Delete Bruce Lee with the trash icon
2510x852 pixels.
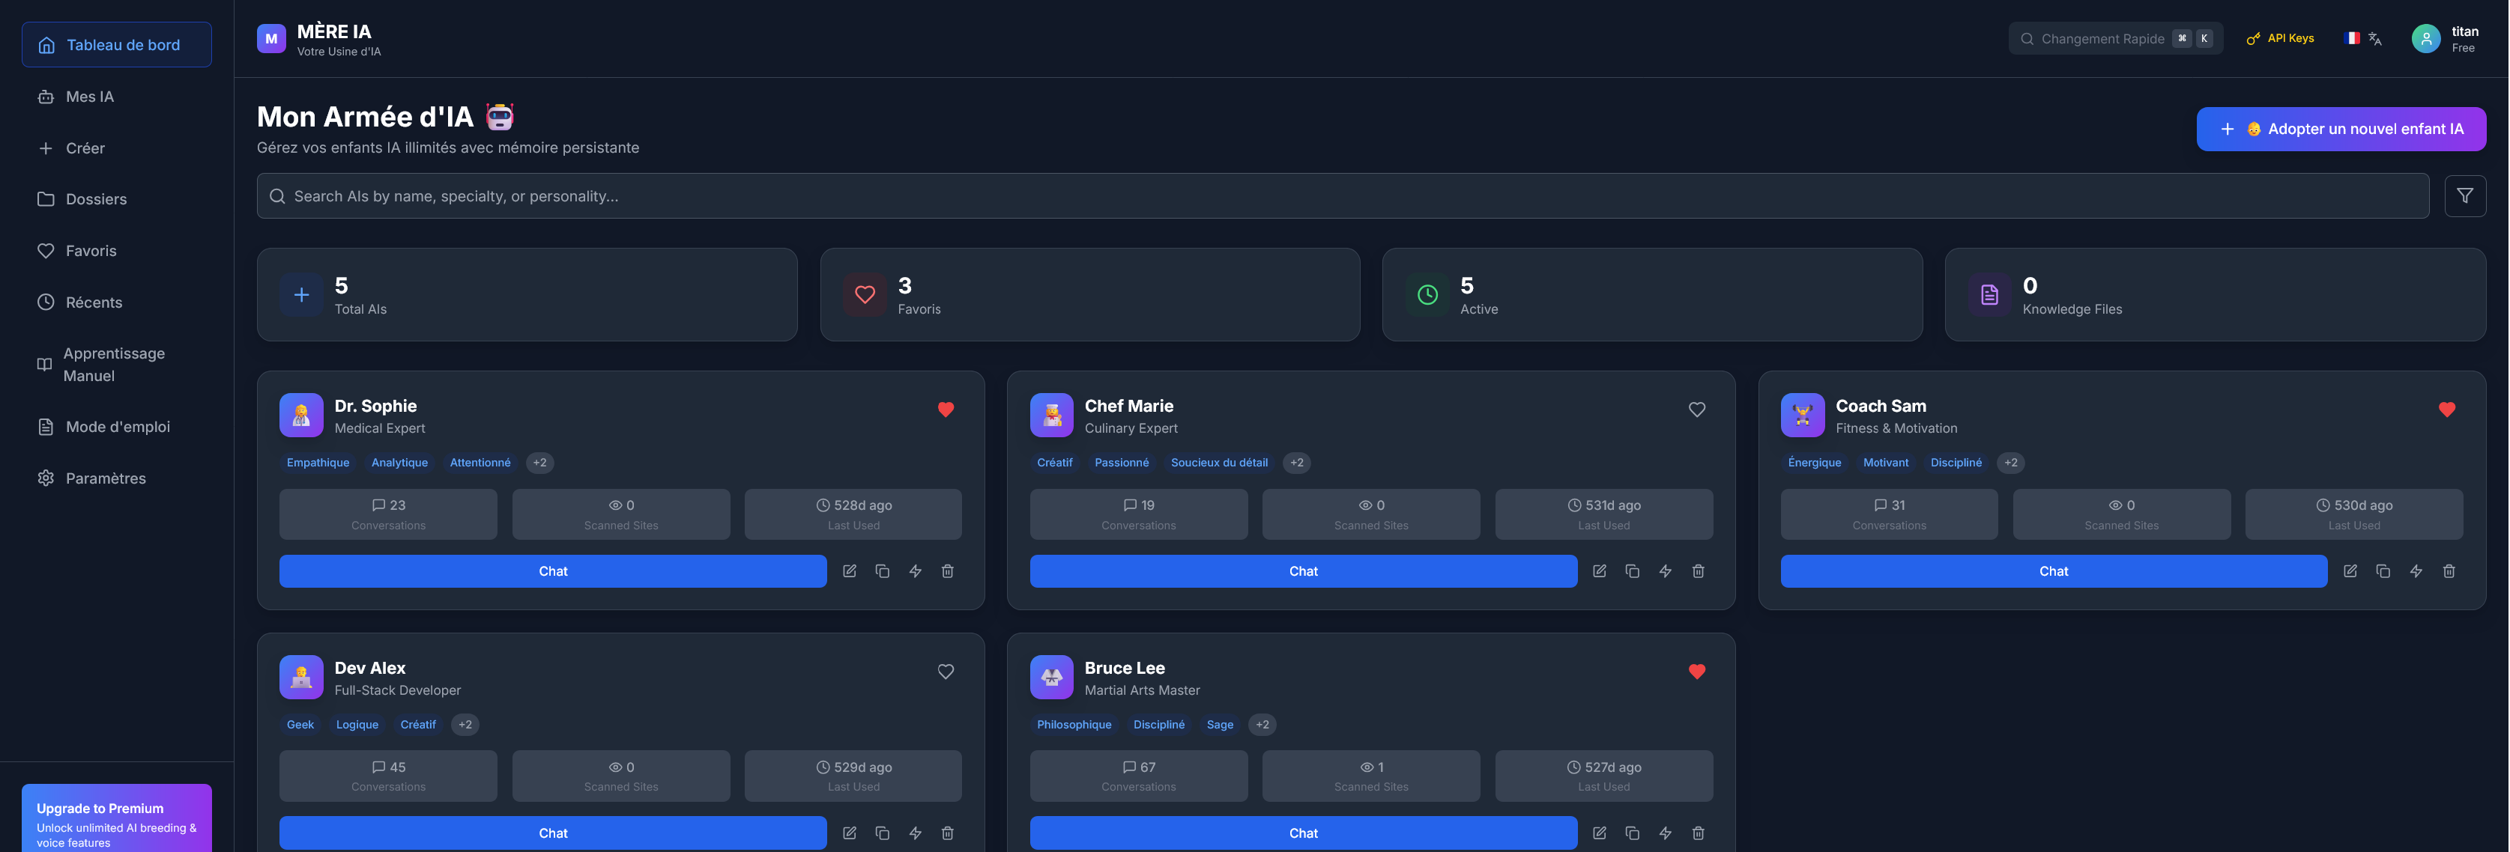pyautogui.click(x=1699, y=833)
